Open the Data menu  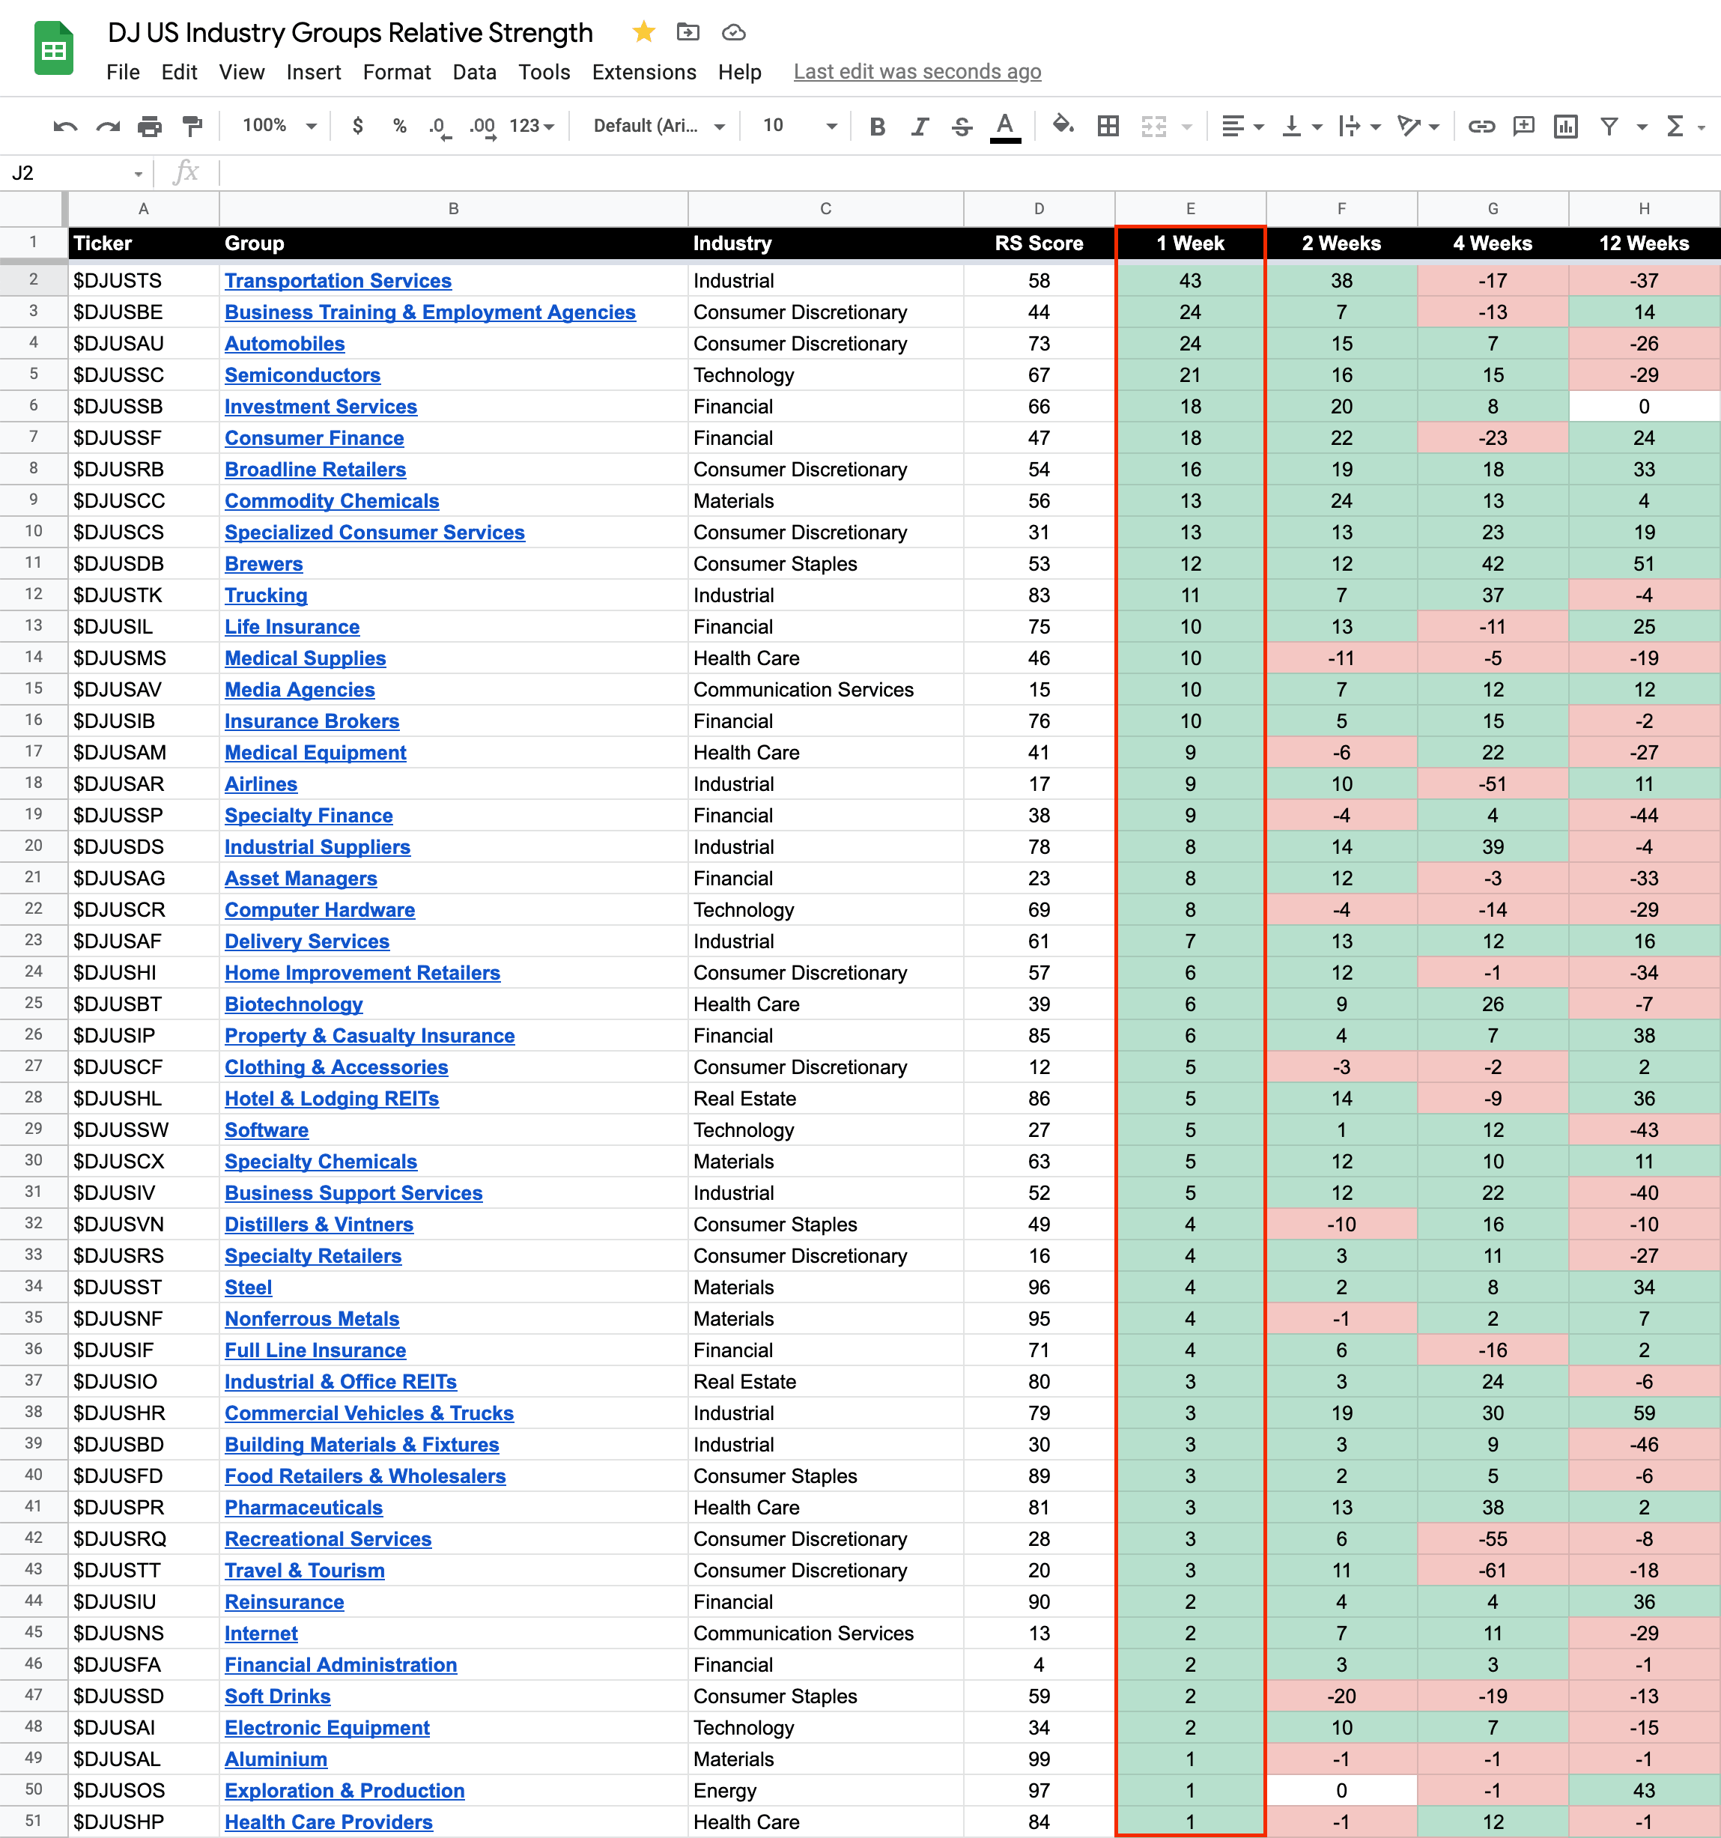(x=474, y=72)
